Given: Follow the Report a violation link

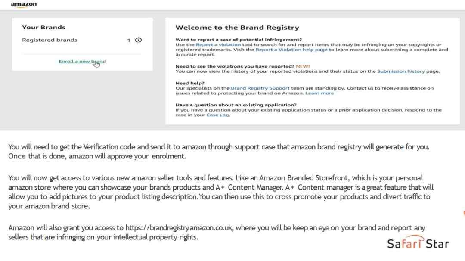Looking at the screenshot, I should click(x=218, y=44).
